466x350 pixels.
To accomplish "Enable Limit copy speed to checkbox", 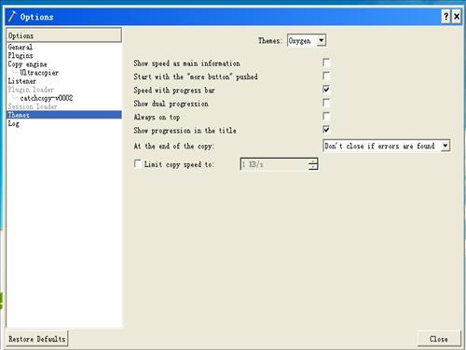I will pyautogui.click(x=137, y=163).
